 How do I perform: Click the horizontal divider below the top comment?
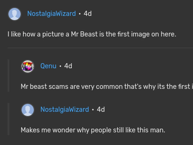pyautogui.click(x=100, y=48)
